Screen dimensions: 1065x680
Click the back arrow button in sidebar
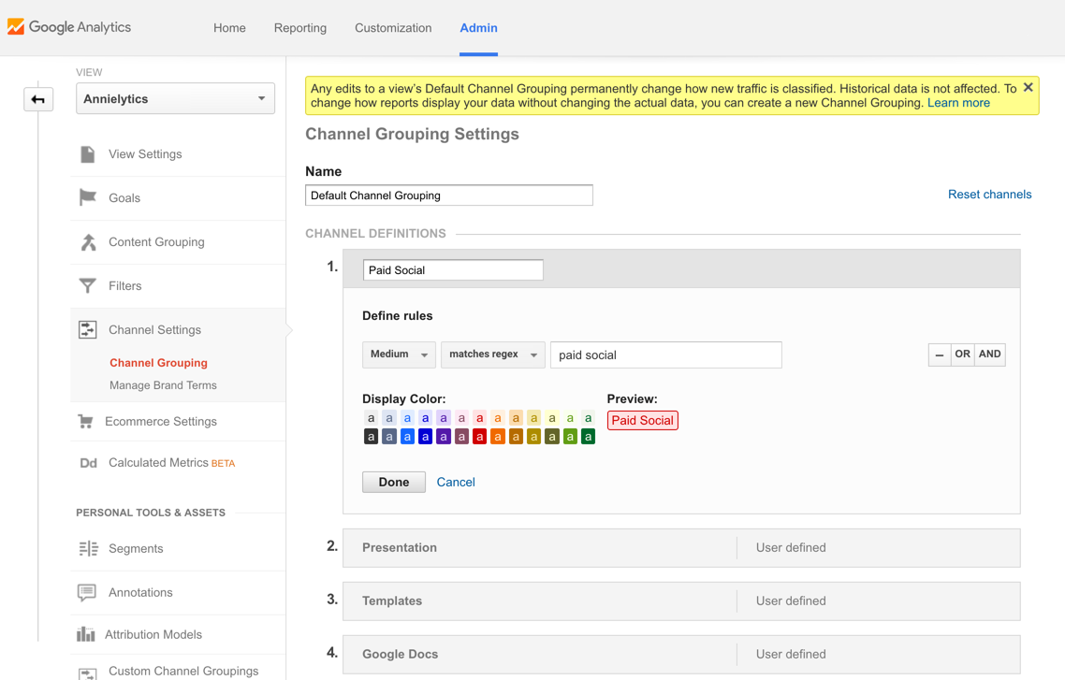point(38,99)
